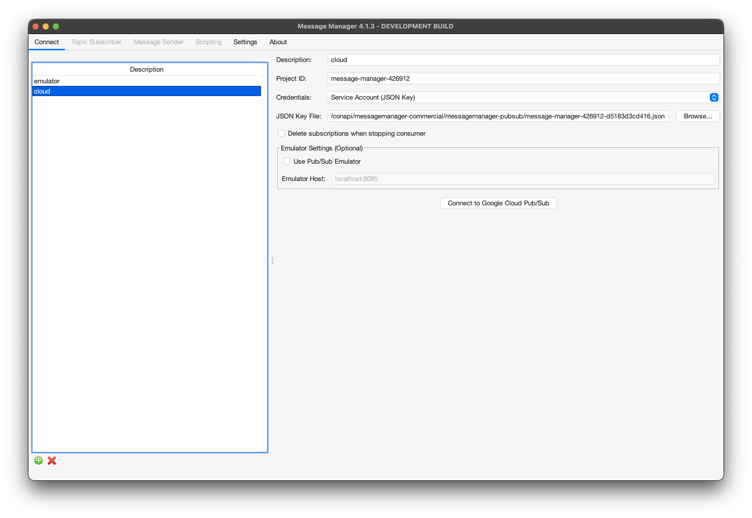This screenshot has width=752, height=518.
Task: Add a new connection with green plus icon
Action: [x=39, y=460]
